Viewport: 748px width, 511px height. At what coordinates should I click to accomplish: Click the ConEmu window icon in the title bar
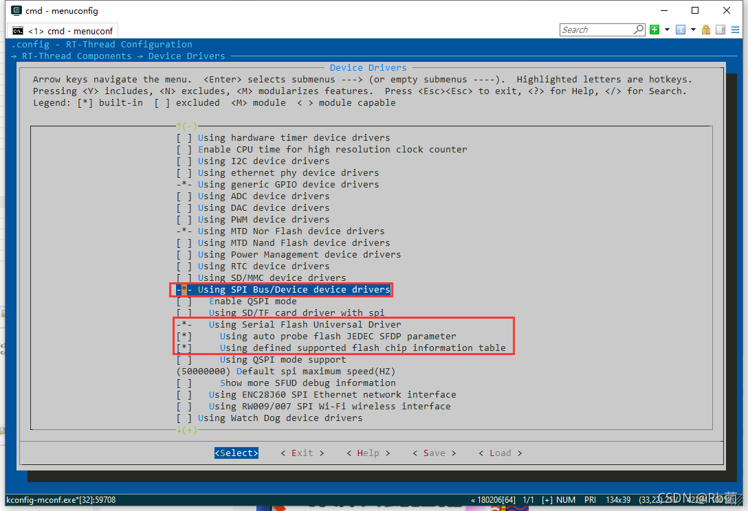point(16,10)
